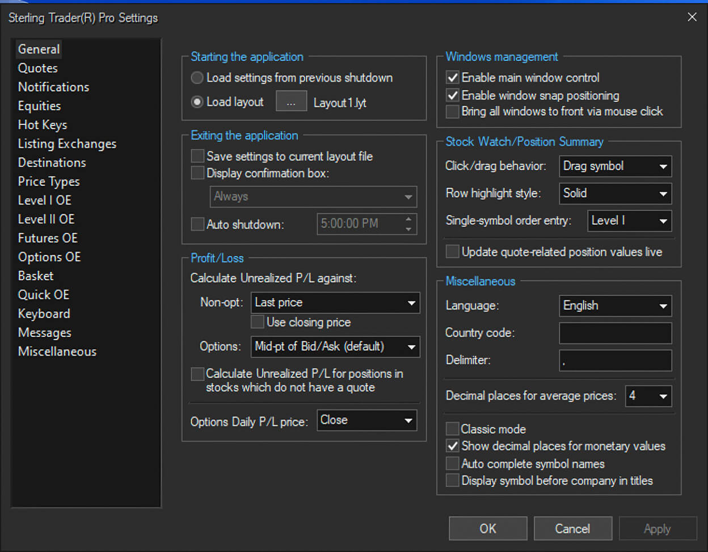
Task: Select Basket in the sidebar
Action: 36,276
